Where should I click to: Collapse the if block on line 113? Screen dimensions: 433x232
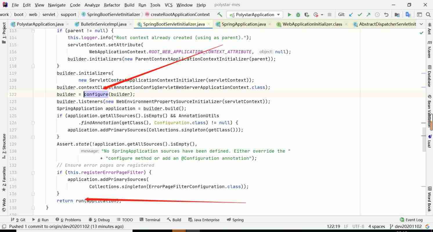click(33, 31)
